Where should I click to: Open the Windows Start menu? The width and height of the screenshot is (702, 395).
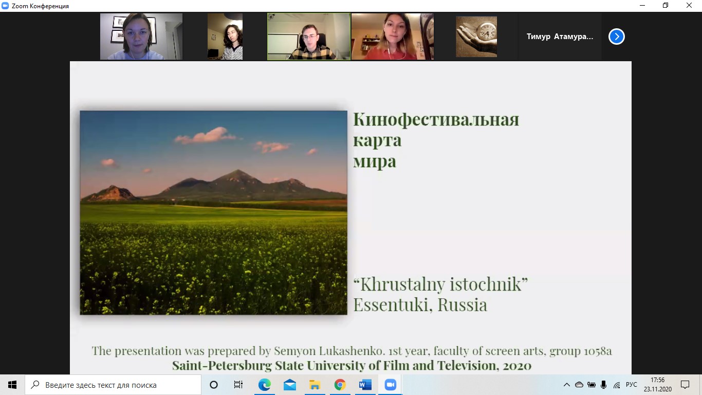[x=12, y=385]
